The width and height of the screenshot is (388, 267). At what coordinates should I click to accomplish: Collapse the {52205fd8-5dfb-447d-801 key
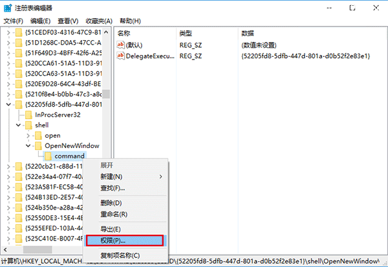pyautogui.click(x=8, y=105)
